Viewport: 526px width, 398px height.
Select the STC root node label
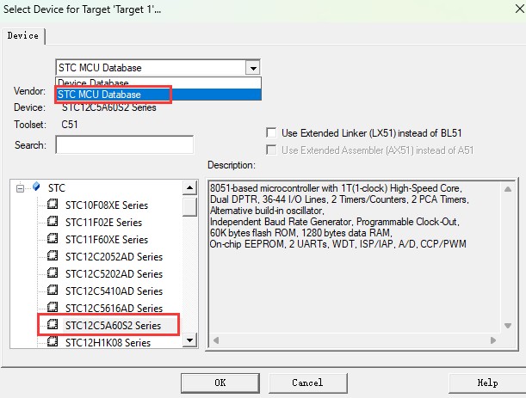coord(56,188)
